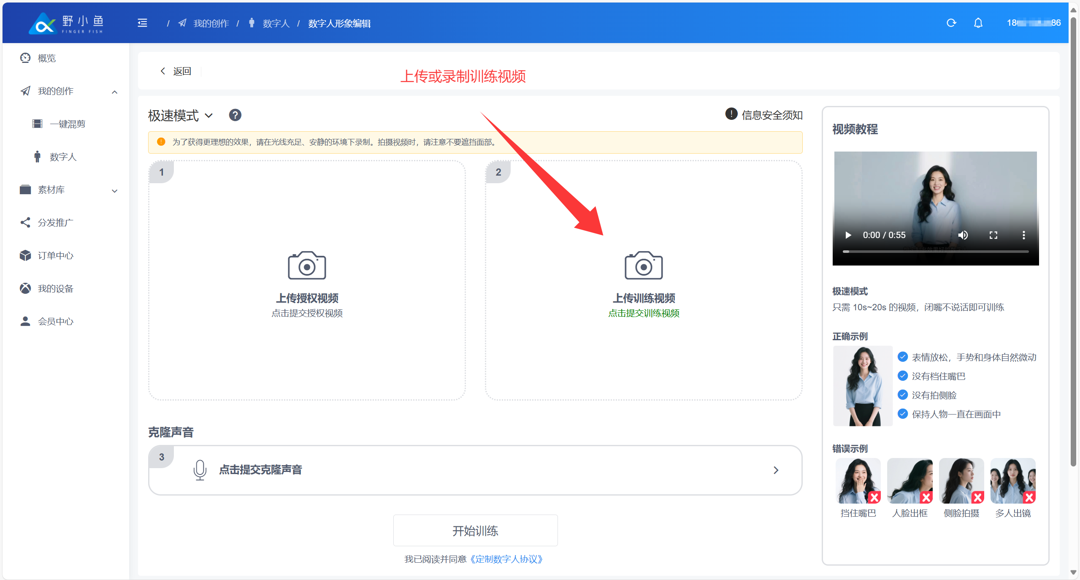Click the refresh icon in header
This screenshot has height=580, width=1080.
click(951, 23)
